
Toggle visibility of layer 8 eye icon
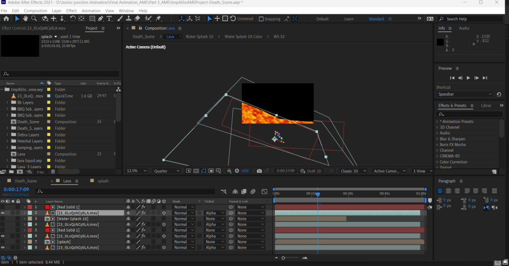click(x=3, y=247)
